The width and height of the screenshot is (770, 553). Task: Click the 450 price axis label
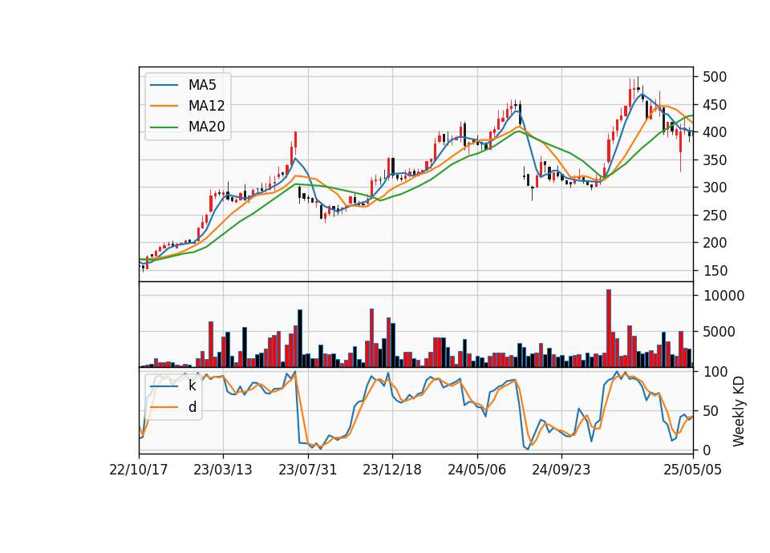point(715,105)
